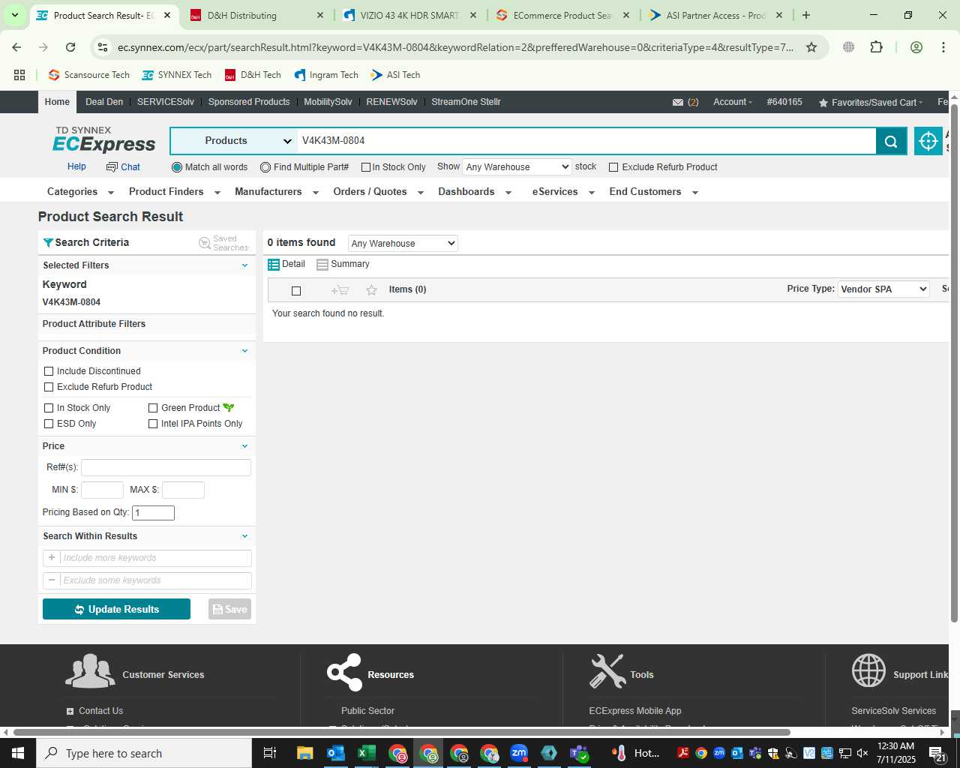The width and height of the screenshot is (960, 768).
Task: Open the Show Any Warehouse dropdown in the top bar
Action: 517,167
